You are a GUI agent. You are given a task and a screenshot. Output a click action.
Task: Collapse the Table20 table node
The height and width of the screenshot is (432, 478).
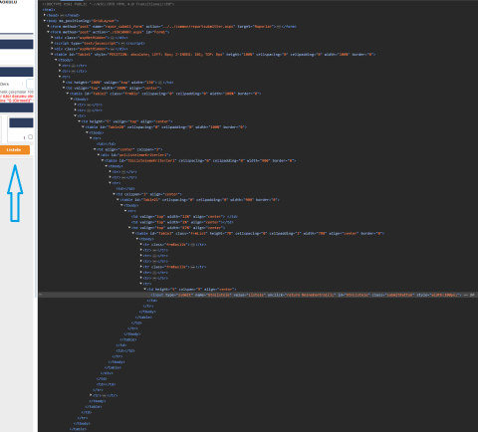[x=83, y=127]
